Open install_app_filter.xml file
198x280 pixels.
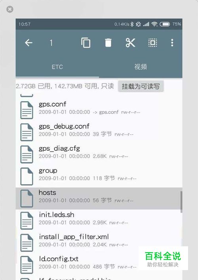[99, 242]
